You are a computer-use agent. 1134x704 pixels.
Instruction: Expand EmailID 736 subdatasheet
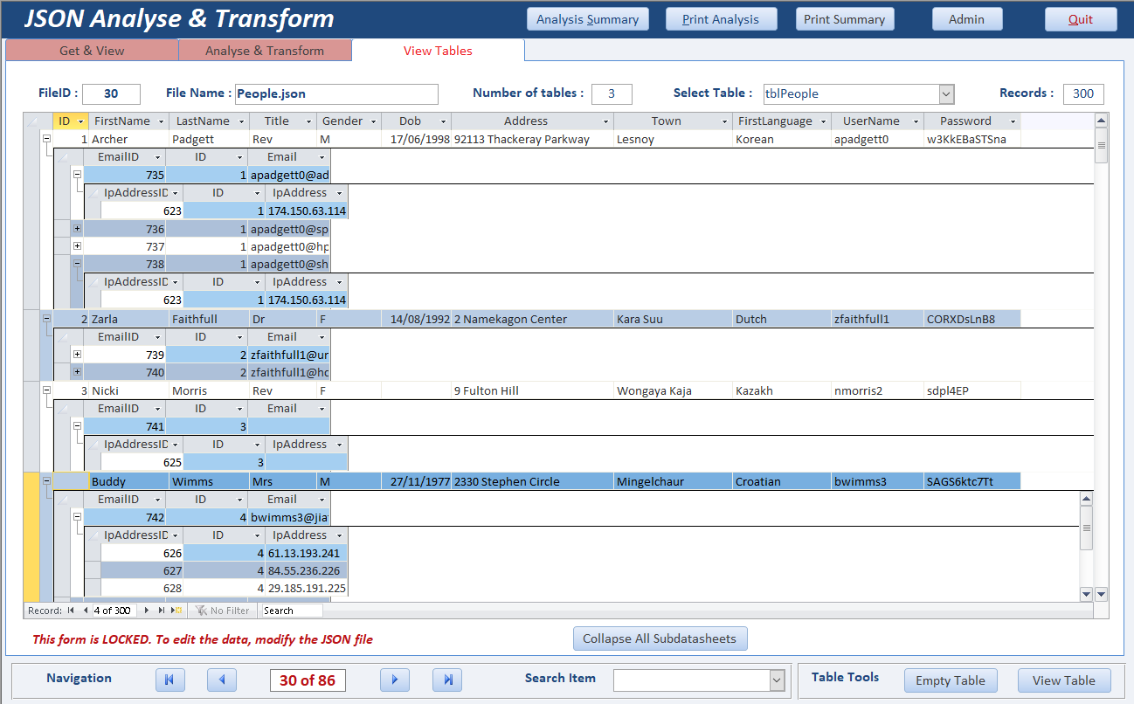[x=77, y=229]
